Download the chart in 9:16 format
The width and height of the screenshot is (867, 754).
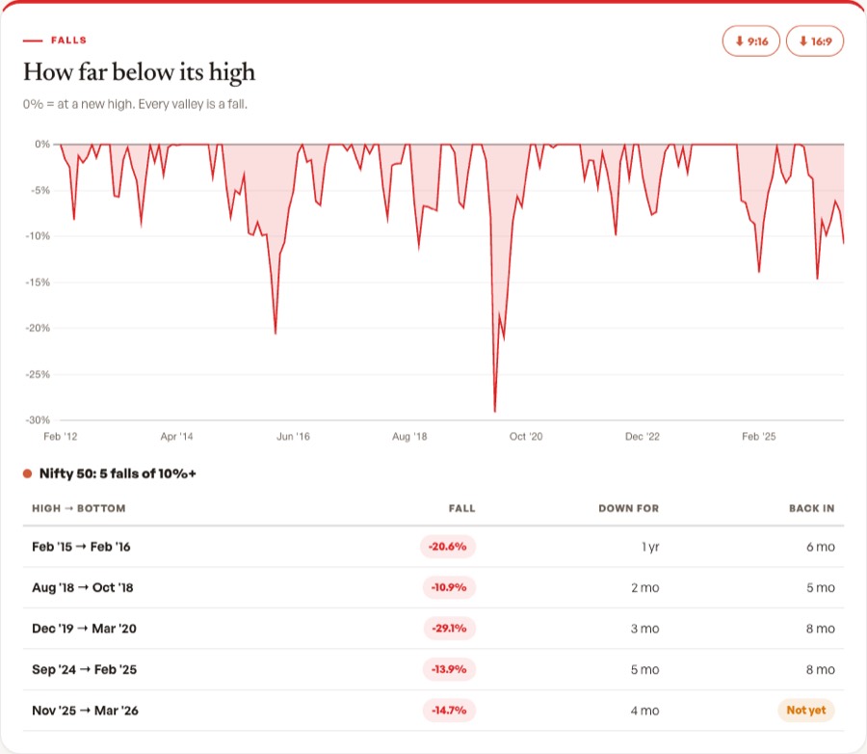pyautogui.click(x=750, y=40)
